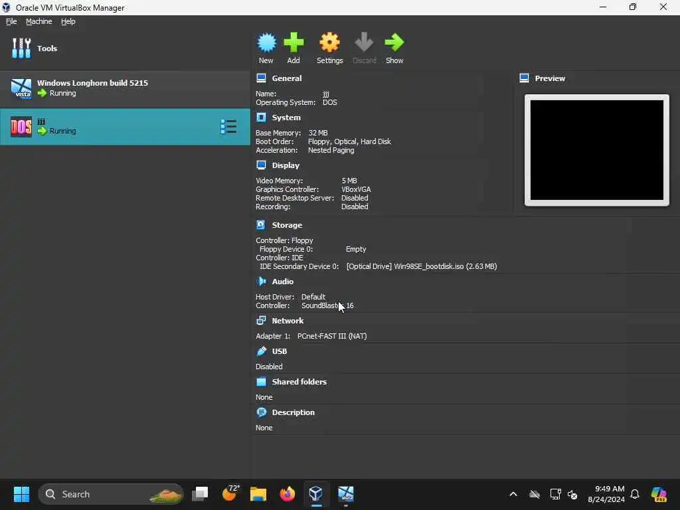This screenshot has height=510, width=680.
Task: Open the clock showing 9:49 AM
Action: 606,494
